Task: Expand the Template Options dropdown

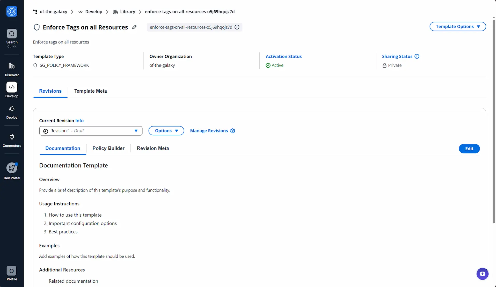Action: click(x=457, y=27)
